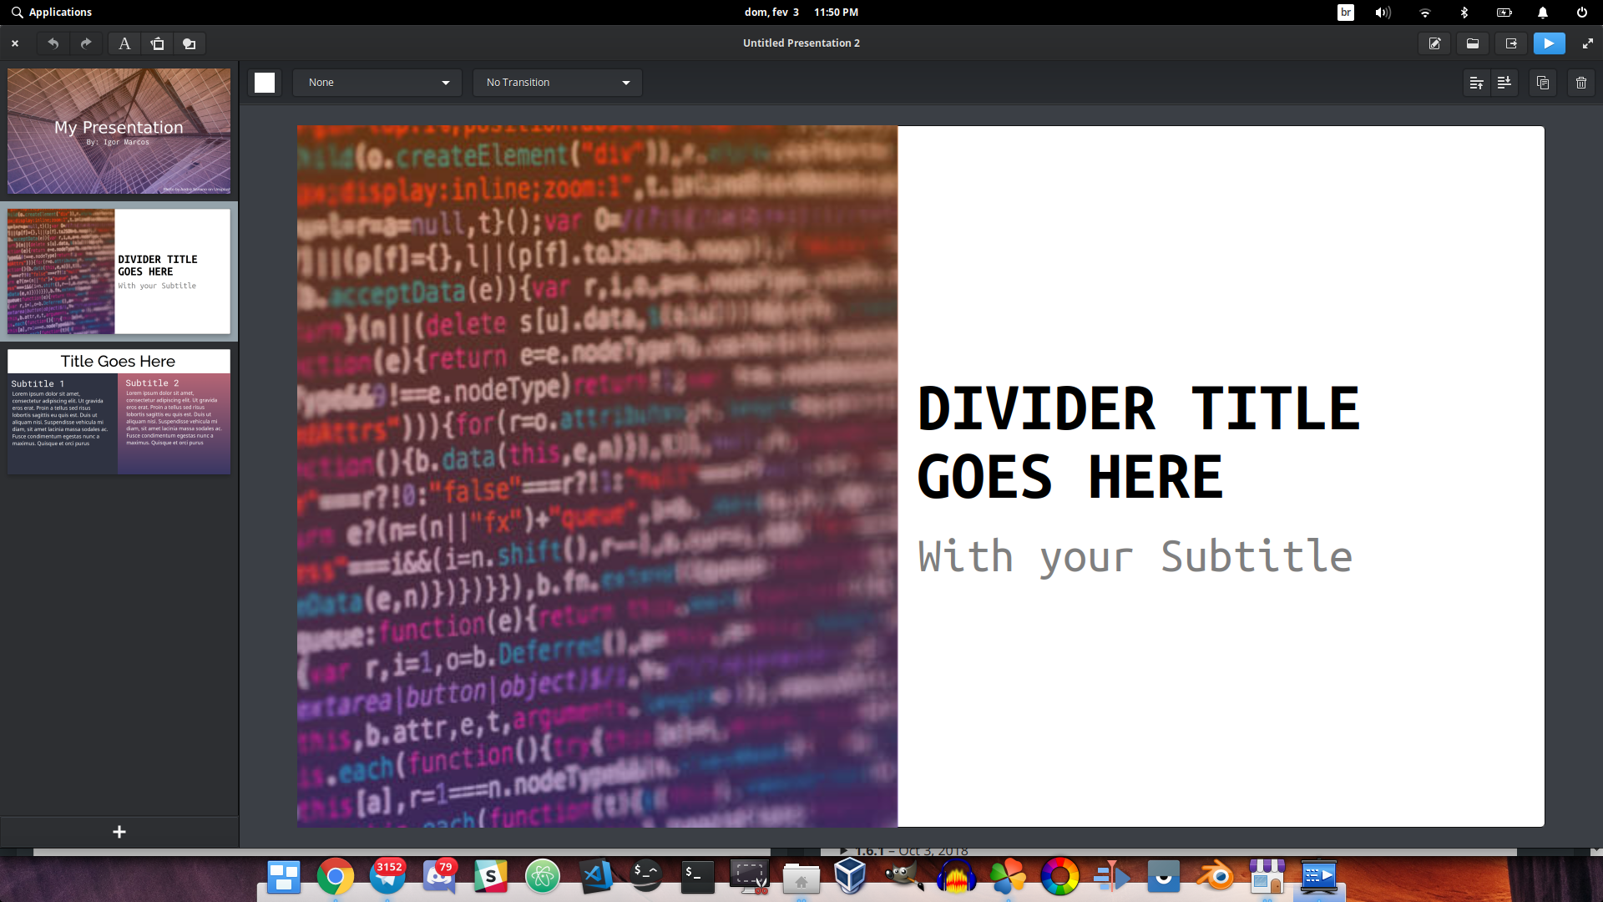This screenshot has height=902, width=1603.
Task: Duplicate the current slide
Action: (1543, 83)
